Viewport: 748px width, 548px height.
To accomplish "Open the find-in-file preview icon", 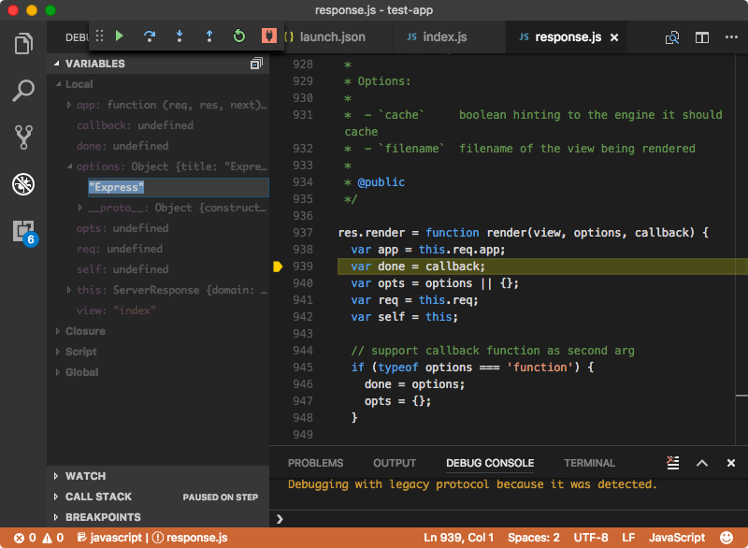I will point(672,37).
